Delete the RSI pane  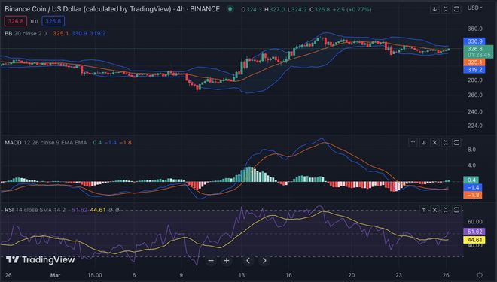[x=434, y=210]
